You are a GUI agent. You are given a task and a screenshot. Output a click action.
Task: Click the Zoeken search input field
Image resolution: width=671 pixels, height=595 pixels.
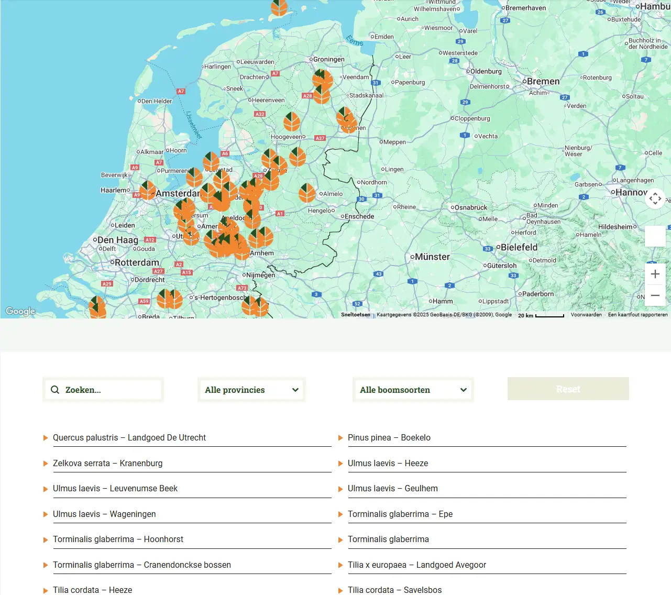click(x=110, y=390)
